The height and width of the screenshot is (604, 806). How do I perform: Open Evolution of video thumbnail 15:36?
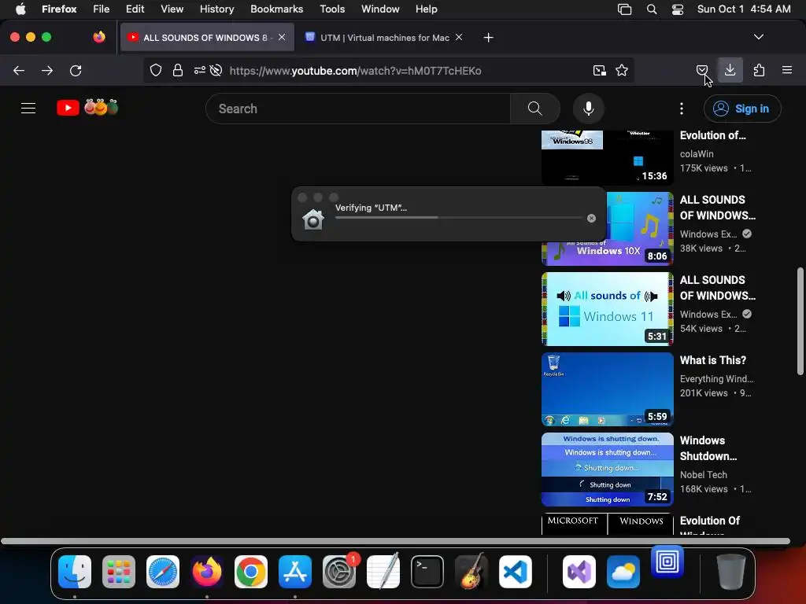click(608, 157)
